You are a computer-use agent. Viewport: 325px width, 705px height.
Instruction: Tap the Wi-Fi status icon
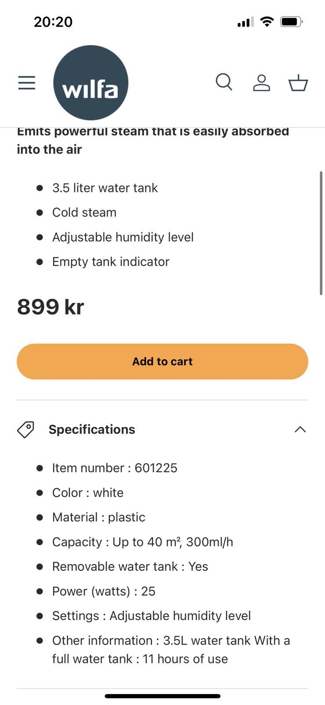pos(267,22)
